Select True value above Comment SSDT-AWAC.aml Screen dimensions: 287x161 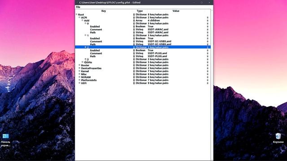[x=151, y=26]
